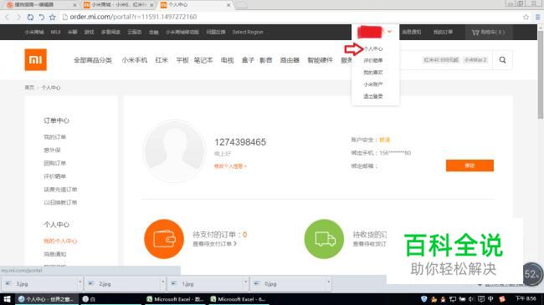This screenshot has height=305, width=544.
Task: Expand the 2.jpg download options arrow
Action: click(162, 282)
